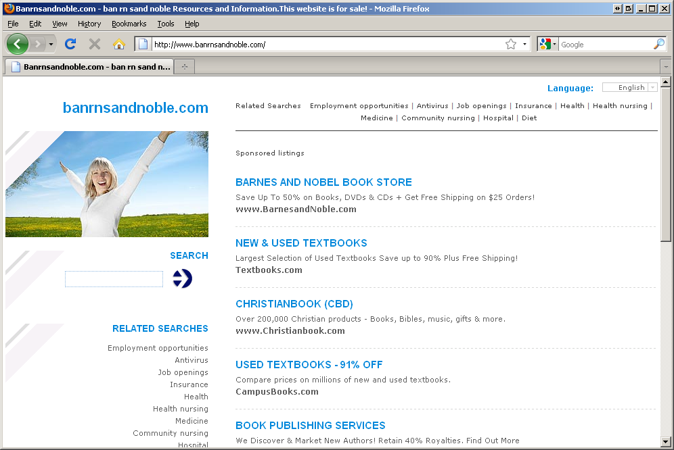Click Antivirus in sidebar related searches
This screenshot has width=674, height=450.
coord(192,360)
